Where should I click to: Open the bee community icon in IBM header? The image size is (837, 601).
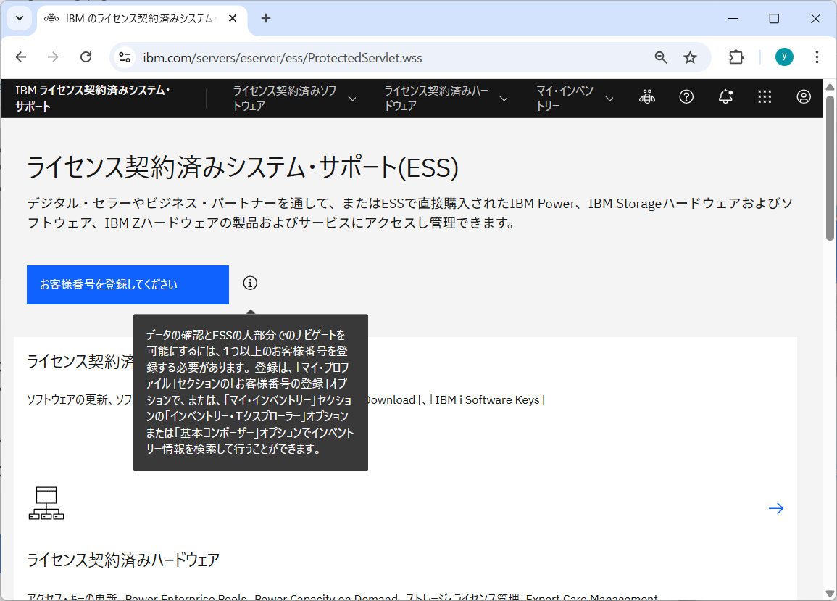(647, 96)
